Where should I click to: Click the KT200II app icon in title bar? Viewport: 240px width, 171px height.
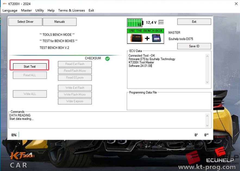pos(5,4)
